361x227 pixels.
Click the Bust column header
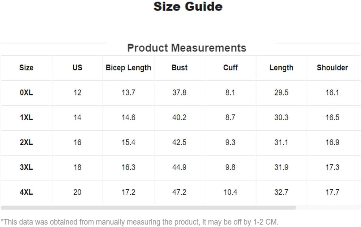179,67
